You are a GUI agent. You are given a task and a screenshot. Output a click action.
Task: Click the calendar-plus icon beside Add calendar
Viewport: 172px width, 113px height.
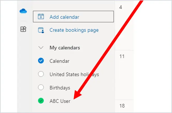41,17
